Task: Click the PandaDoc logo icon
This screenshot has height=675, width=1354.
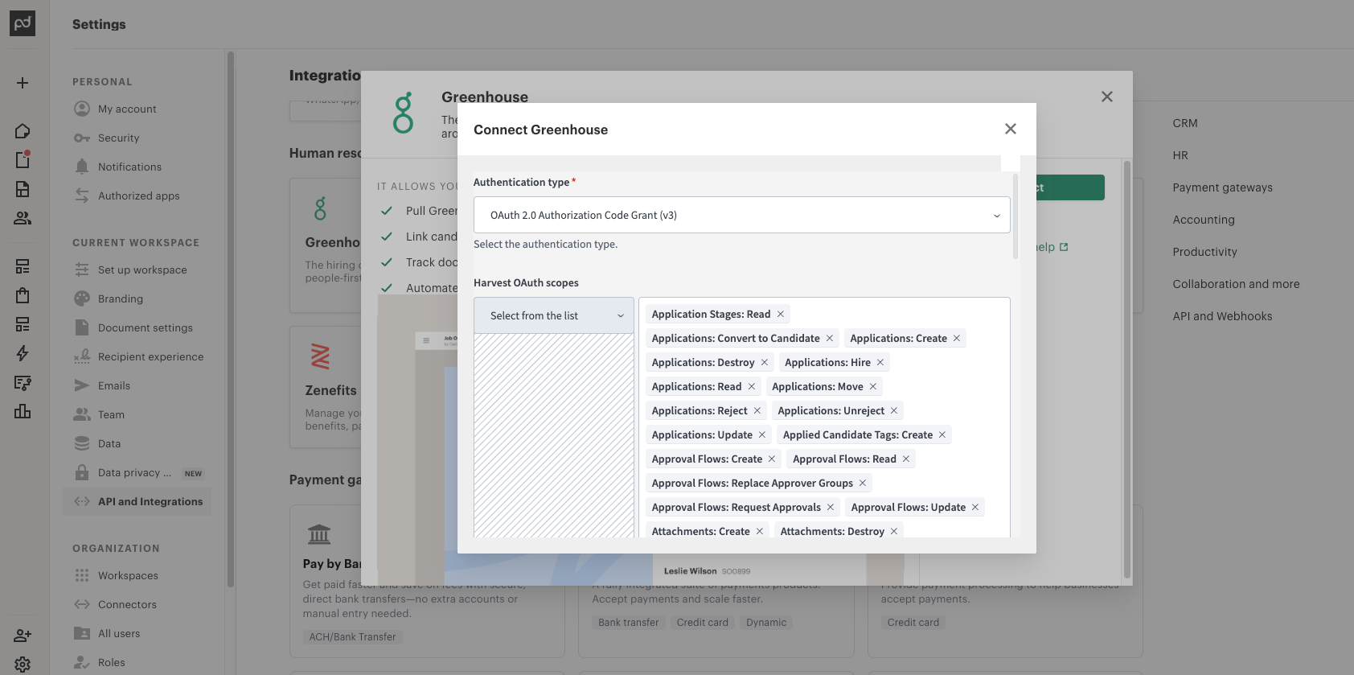Action: coord(23,23)
